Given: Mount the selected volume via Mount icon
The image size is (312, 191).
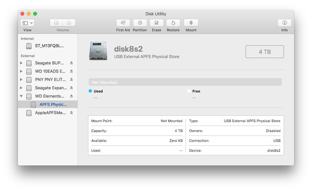Looking at the screenshot, I should (x=191, y=23).
